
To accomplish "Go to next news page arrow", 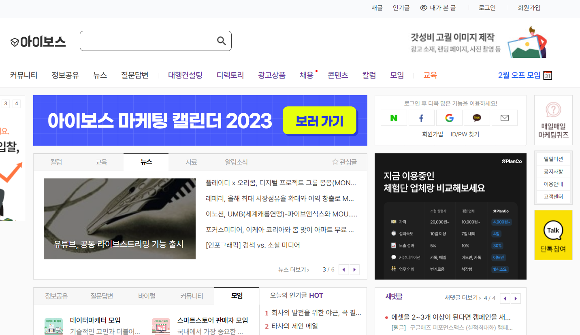I will 354,269.
